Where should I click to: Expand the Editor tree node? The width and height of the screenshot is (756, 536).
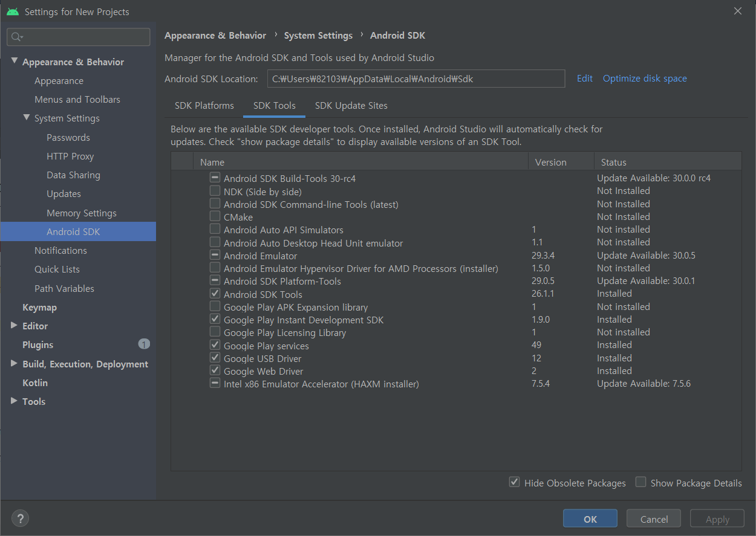[x=15, y=326]
